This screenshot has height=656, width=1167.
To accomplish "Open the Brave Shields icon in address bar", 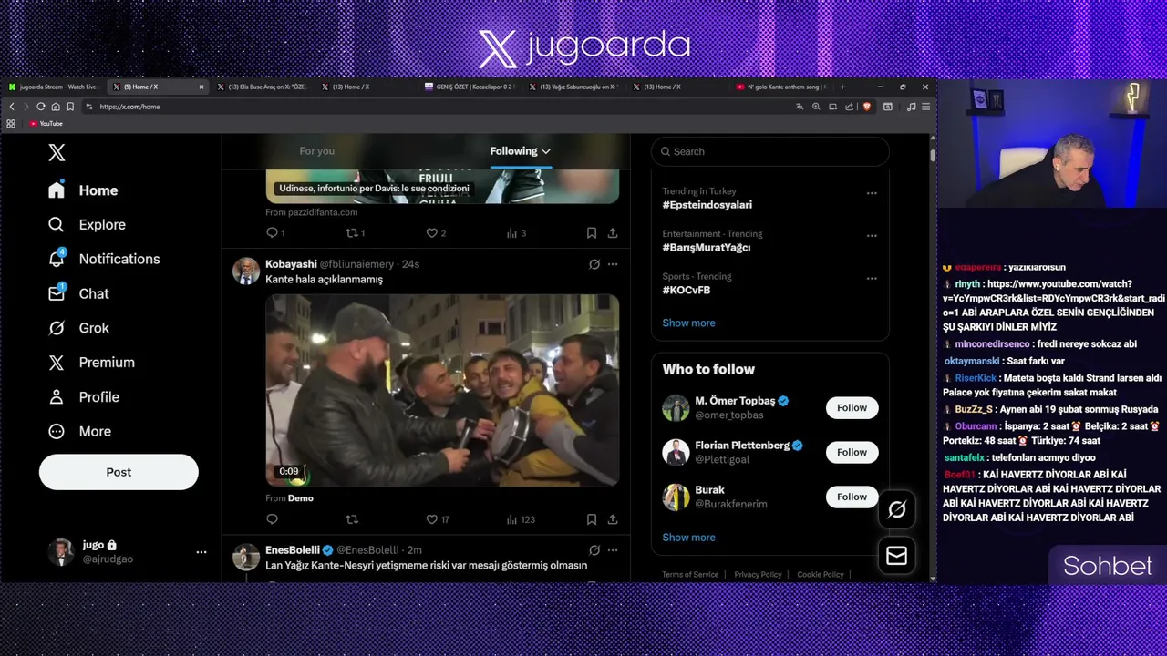I will pyautogui.click(x=866, y=107).
